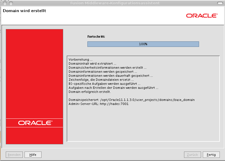Click the Oracle logo in header
225x161 pixels.
[x=202, y=16]
